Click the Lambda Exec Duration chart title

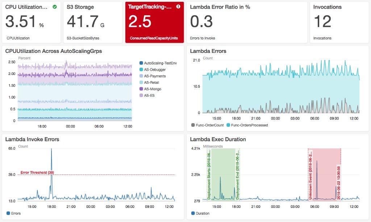click(218, 139)
